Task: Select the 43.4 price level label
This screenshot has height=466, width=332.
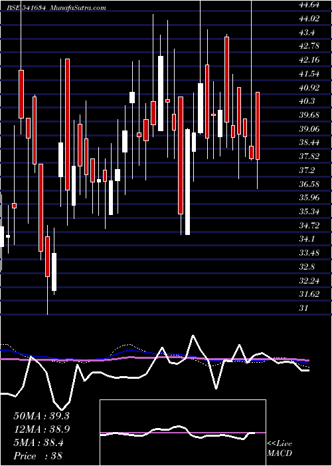Action: click(x=307, y=32)
